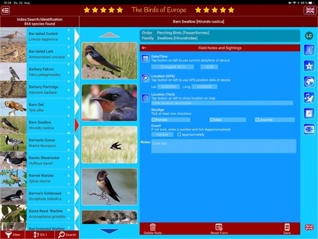
Task: Open the species description scroll icon
Action: [309, 50]
